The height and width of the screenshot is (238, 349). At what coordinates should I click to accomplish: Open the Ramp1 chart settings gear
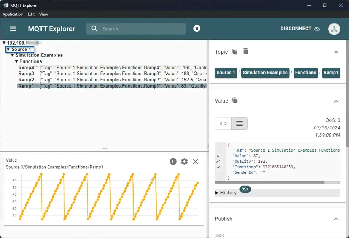(184, 162)
